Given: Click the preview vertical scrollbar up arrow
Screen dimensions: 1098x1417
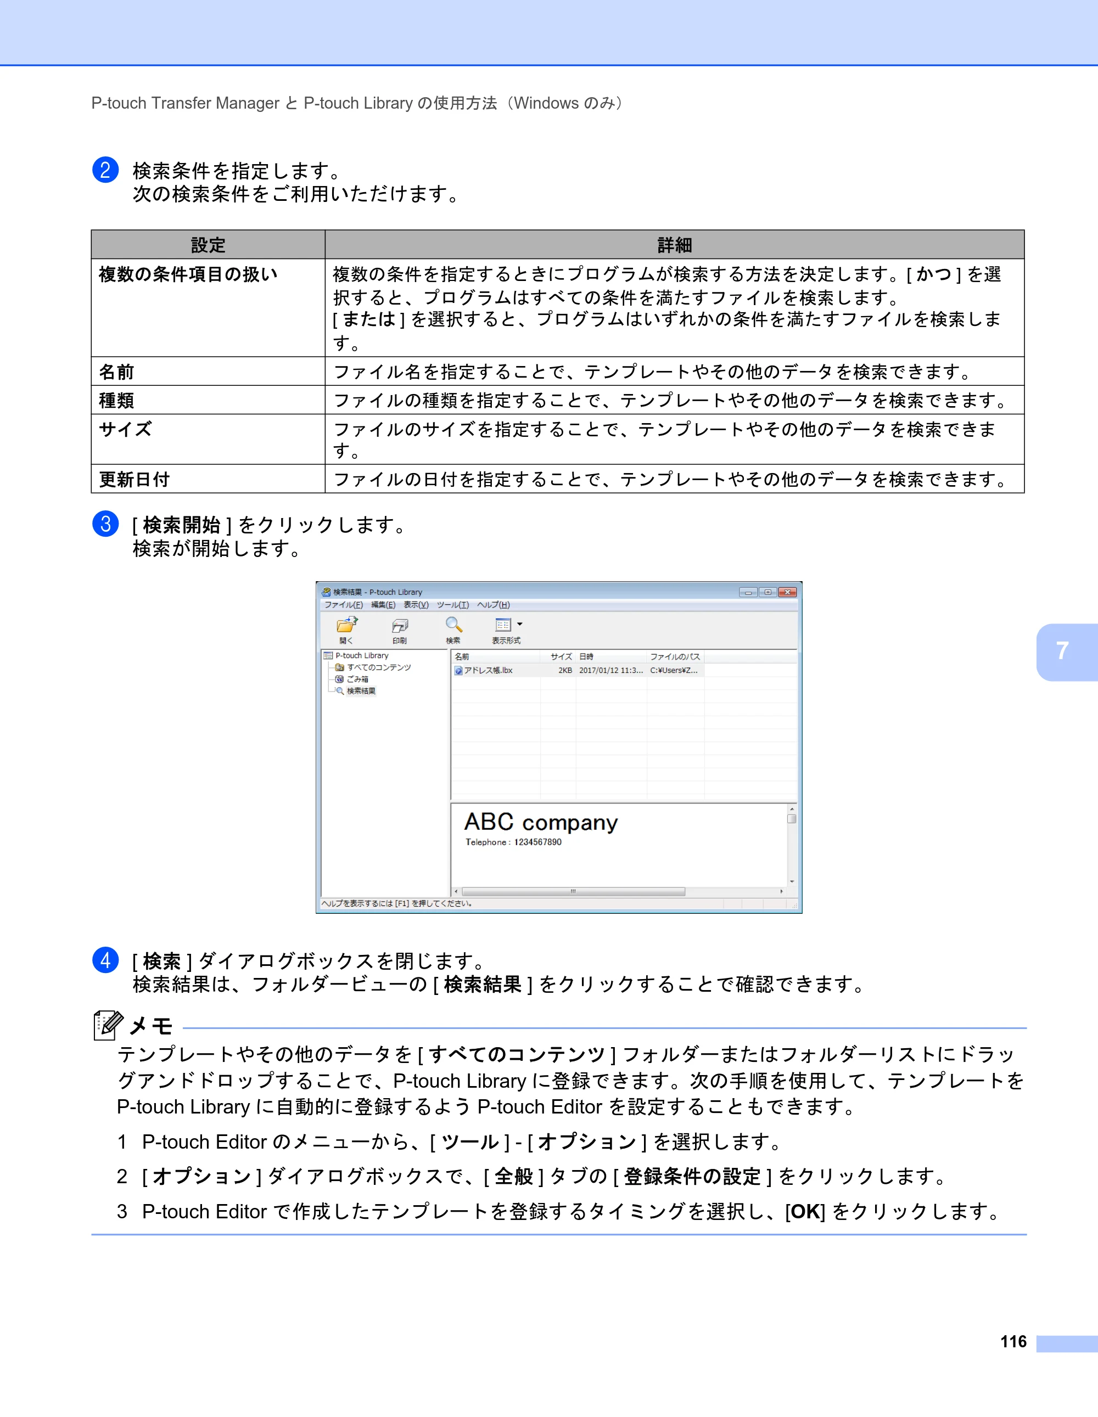Looking at the screenshot, I should click(792, 809).
